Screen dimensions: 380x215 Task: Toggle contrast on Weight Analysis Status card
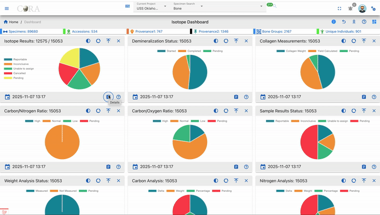pyautogui.click(x=88, y=180)
